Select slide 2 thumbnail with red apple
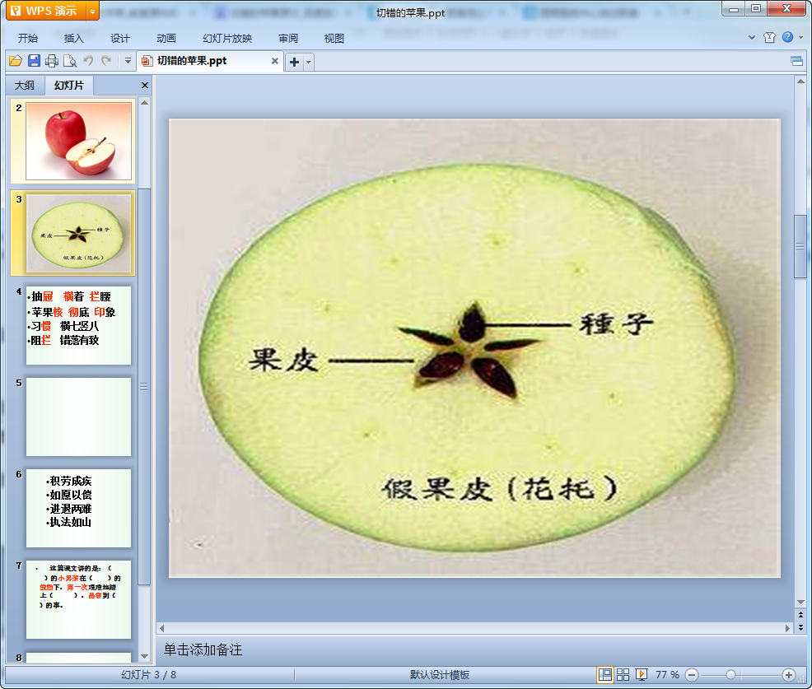 tap(79, 142)
